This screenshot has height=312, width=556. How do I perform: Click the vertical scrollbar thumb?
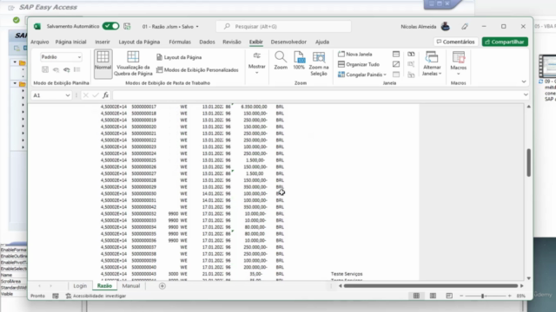[x=529, y=162]
